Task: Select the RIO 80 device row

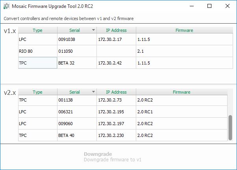Action: pos(126,51)
